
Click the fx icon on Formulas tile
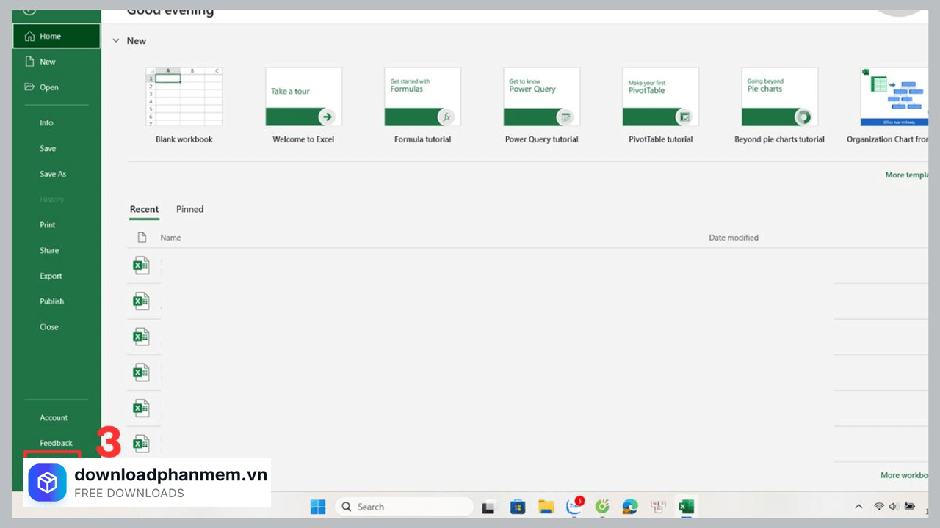click(x=446, y=117)
